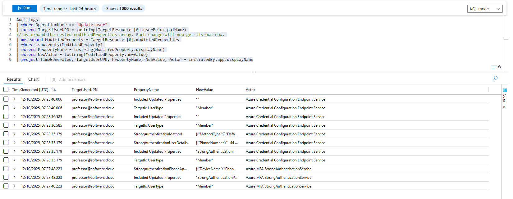Image resolution: width=513 pixels, height=199 pixels.
Task: Select the checkbox for StrongAuthenticationPhoneAp row
Action: [x=6, y=169]
